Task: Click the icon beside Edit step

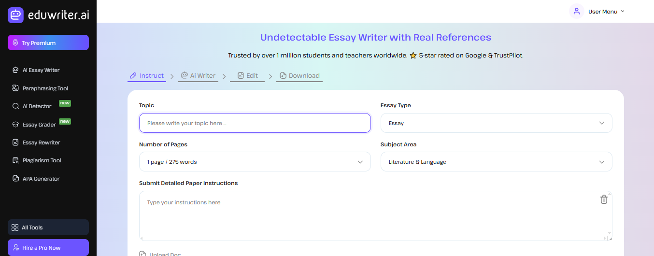Action: 240,75
